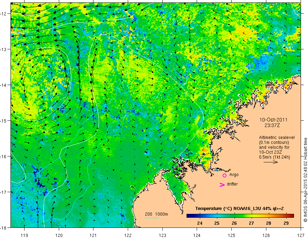Click the 27 tick on temperature scale
The height and width of the screenshot is (238, 308).
tap(251, 223)
